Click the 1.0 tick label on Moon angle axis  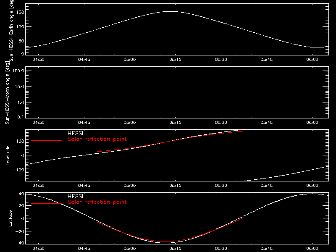(x=21, y=102)
